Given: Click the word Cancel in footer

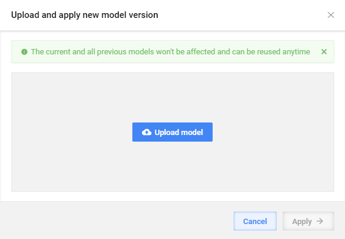Looking at the screenshot, I should (255, 221).
